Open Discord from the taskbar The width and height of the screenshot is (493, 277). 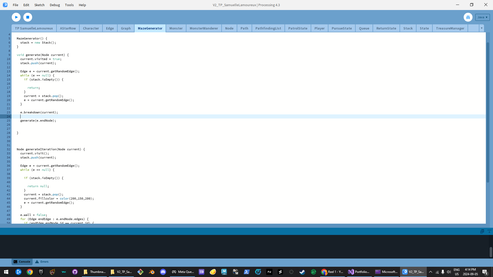163,272
